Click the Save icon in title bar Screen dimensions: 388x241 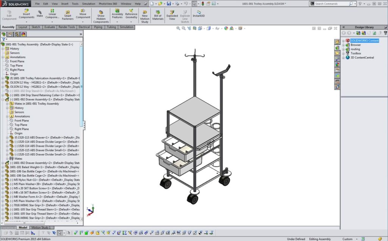169,3
